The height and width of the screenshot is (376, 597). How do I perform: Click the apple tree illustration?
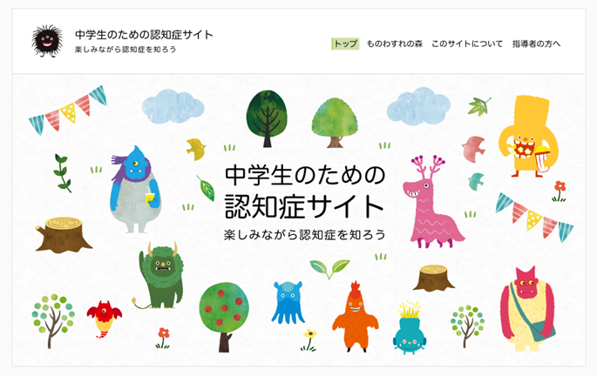click(x=224, y=317)
